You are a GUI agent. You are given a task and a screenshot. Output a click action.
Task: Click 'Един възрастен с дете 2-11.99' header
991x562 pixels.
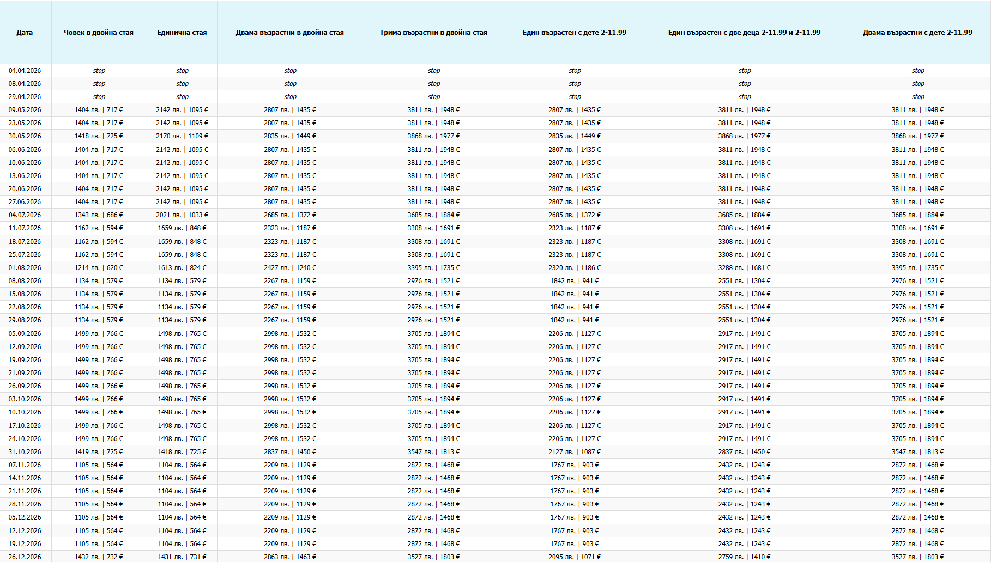(x=575, y=33)
